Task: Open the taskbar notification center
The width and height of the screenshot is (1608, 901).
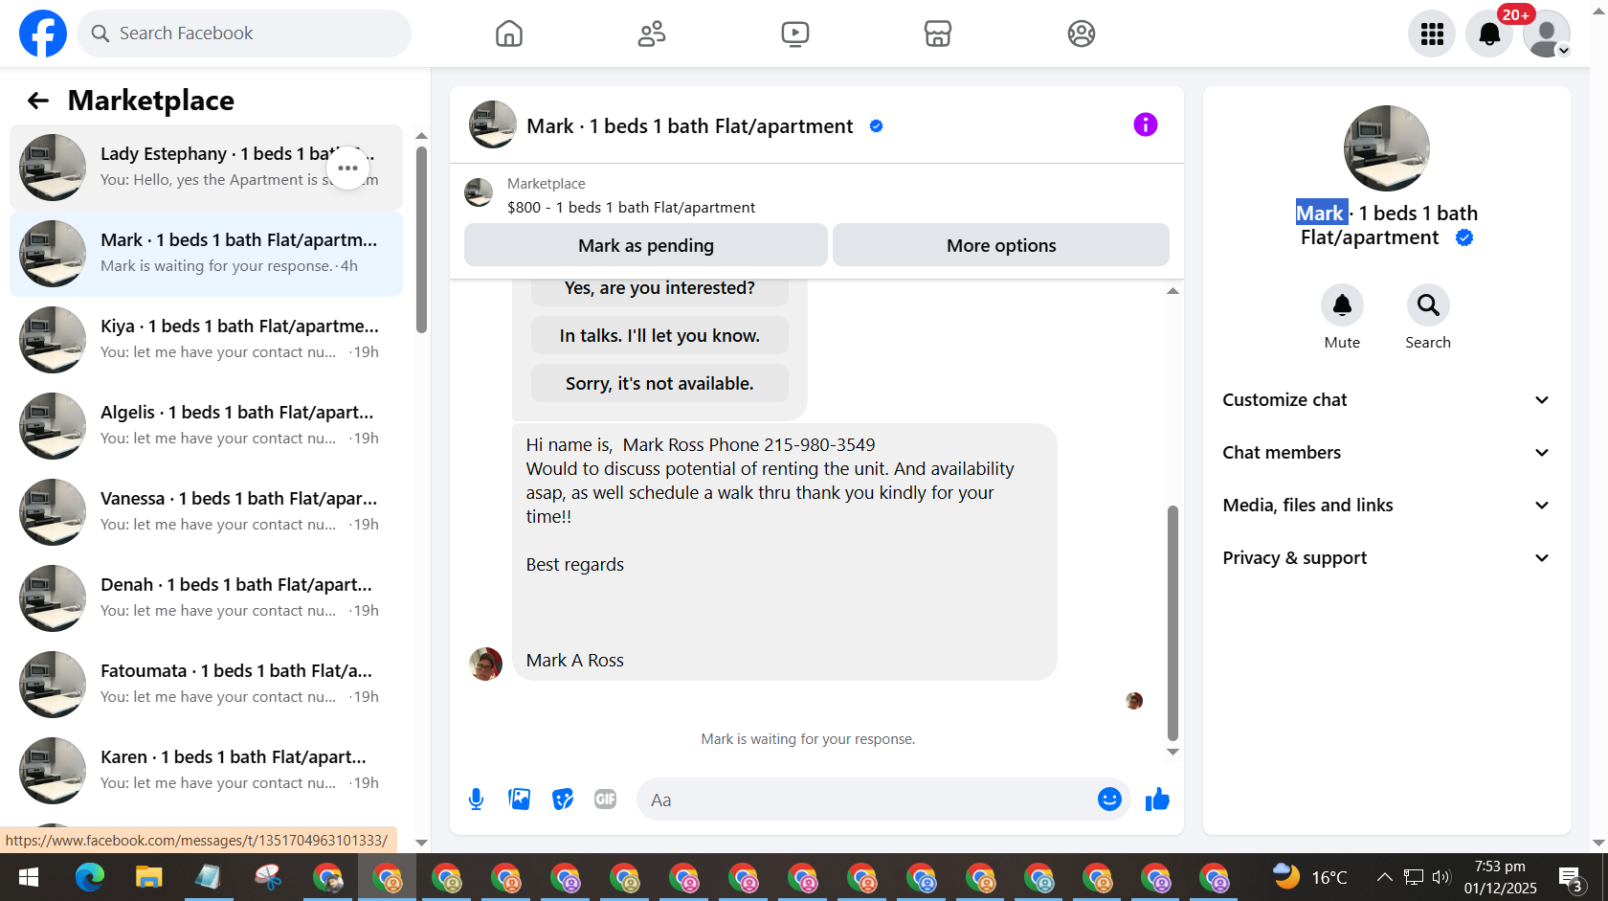Action: click(1571, 877)
